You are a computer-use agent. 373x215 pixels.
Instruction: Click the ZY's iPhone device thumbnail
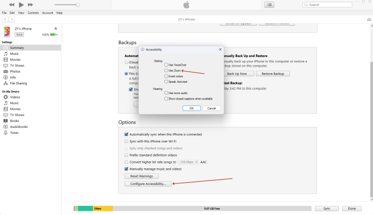pyautogui.click(x=7, y=32)
